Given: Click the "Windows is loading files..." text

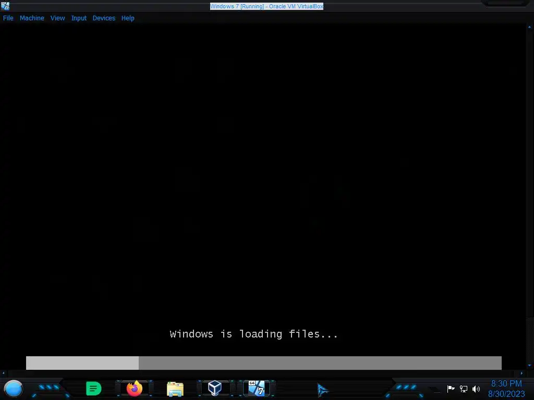Looking at the screenshot, I should [x=254, y=334].
